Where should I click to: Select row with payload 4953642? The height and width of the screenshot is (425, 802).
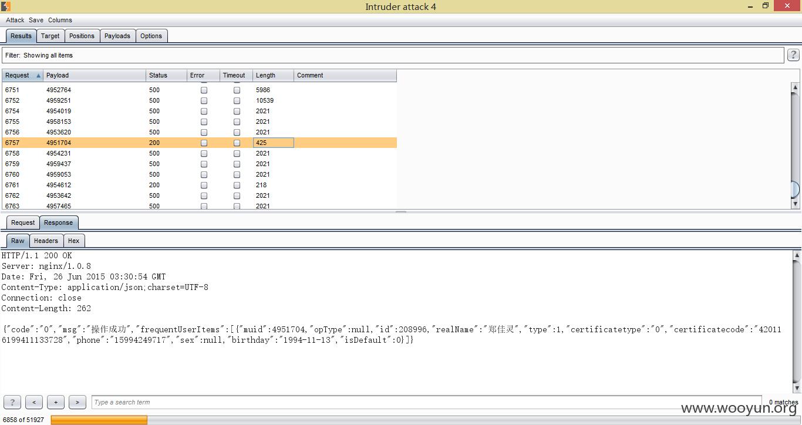199,195
